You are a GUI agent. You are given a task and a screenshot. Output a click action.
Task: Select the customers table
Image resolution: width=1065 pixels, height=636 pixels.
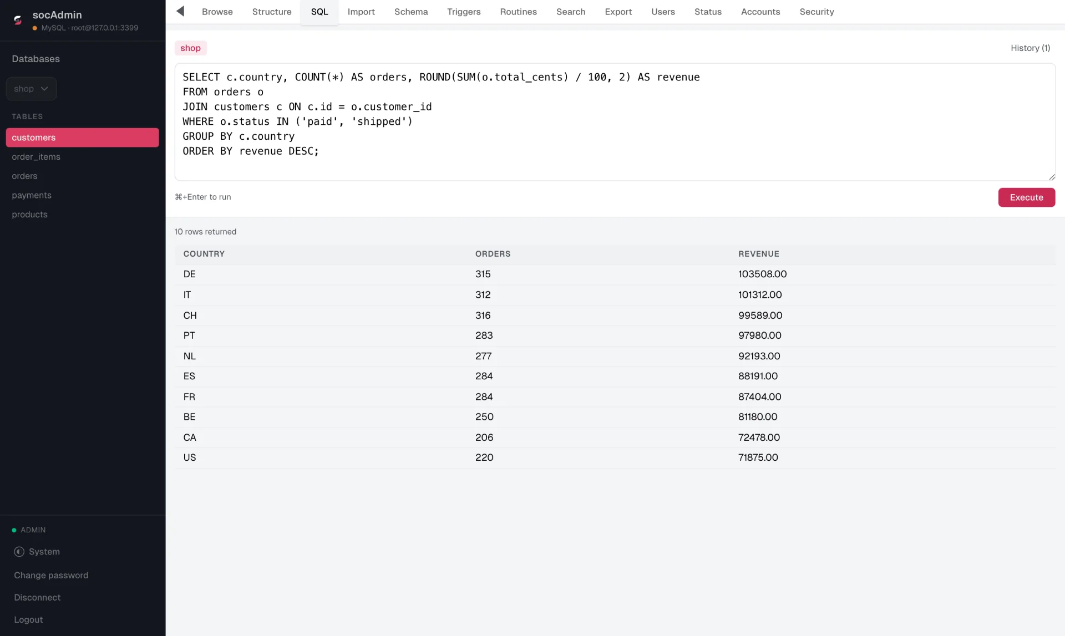click(82, 138)
